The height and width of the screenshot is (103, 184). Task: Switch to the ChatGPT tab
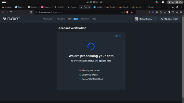point(59,7)
